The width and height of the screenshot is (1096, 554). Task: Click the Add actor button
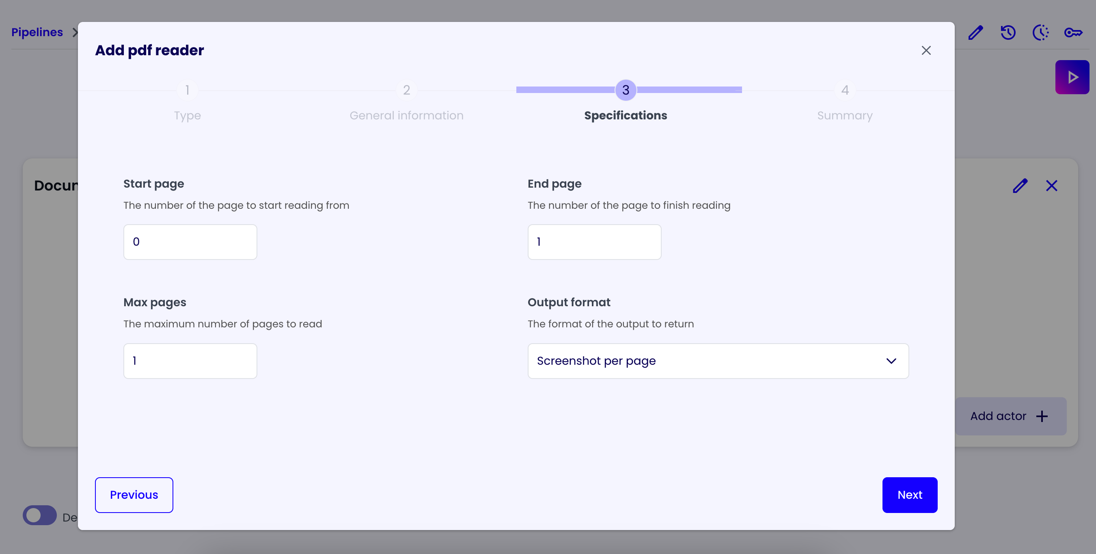pyautogui.click(x=1010, y=416)
